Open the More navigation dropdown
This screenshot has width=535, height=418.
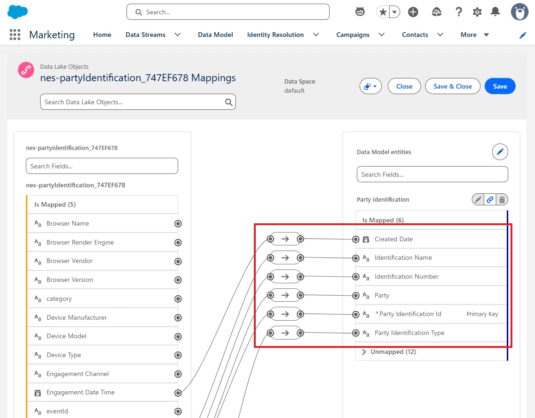point(475,35)
